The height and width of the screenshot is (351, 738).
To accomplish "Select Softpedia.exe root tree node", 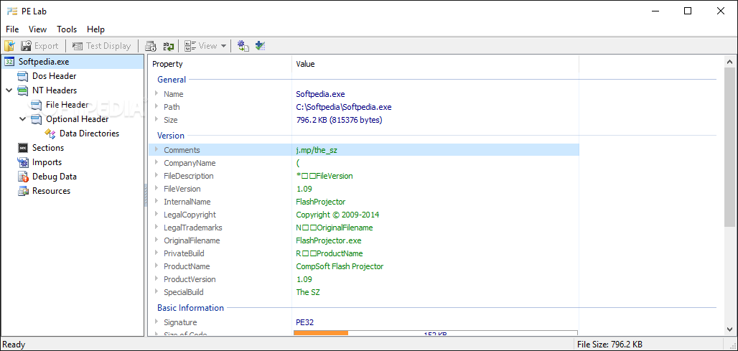I will (x=45, y=62).
